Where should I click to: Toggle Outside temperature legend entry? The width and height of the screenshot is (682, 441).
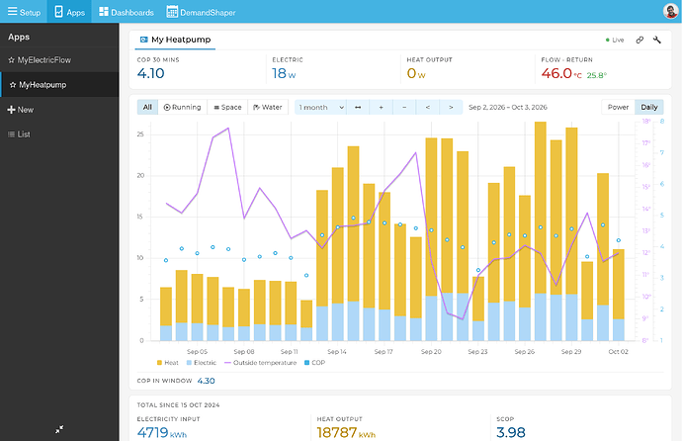point(261,363)
